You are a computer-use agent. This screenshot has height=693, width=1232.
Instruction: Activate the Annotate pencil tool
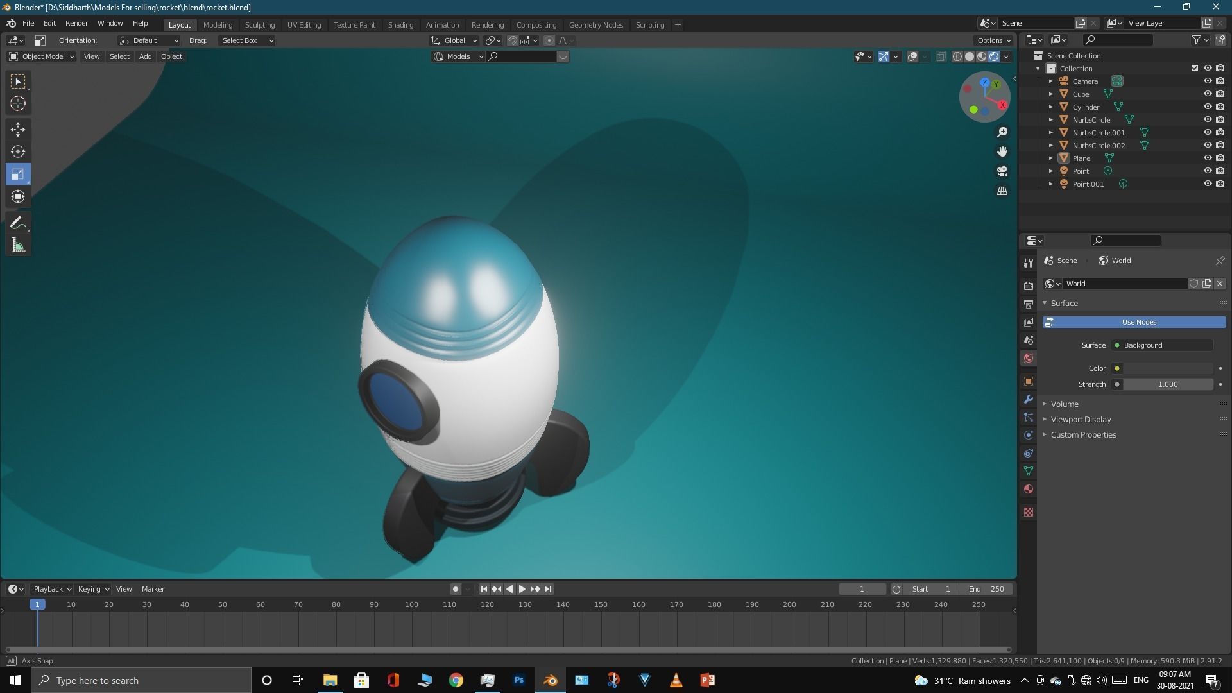pos(18,223)
